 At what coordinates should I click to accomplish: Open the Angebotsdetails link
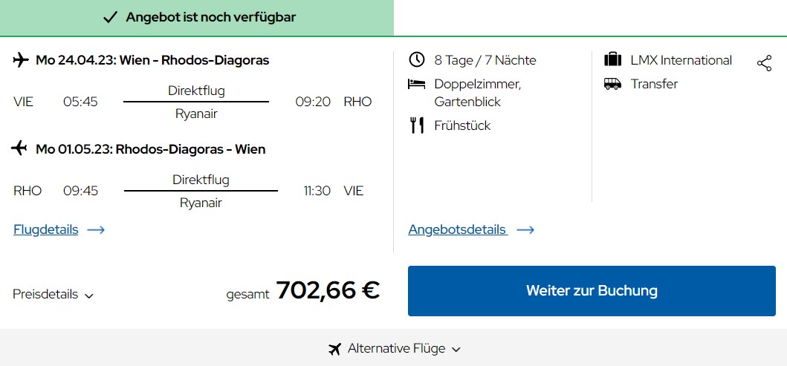click(x=458, y=229)
